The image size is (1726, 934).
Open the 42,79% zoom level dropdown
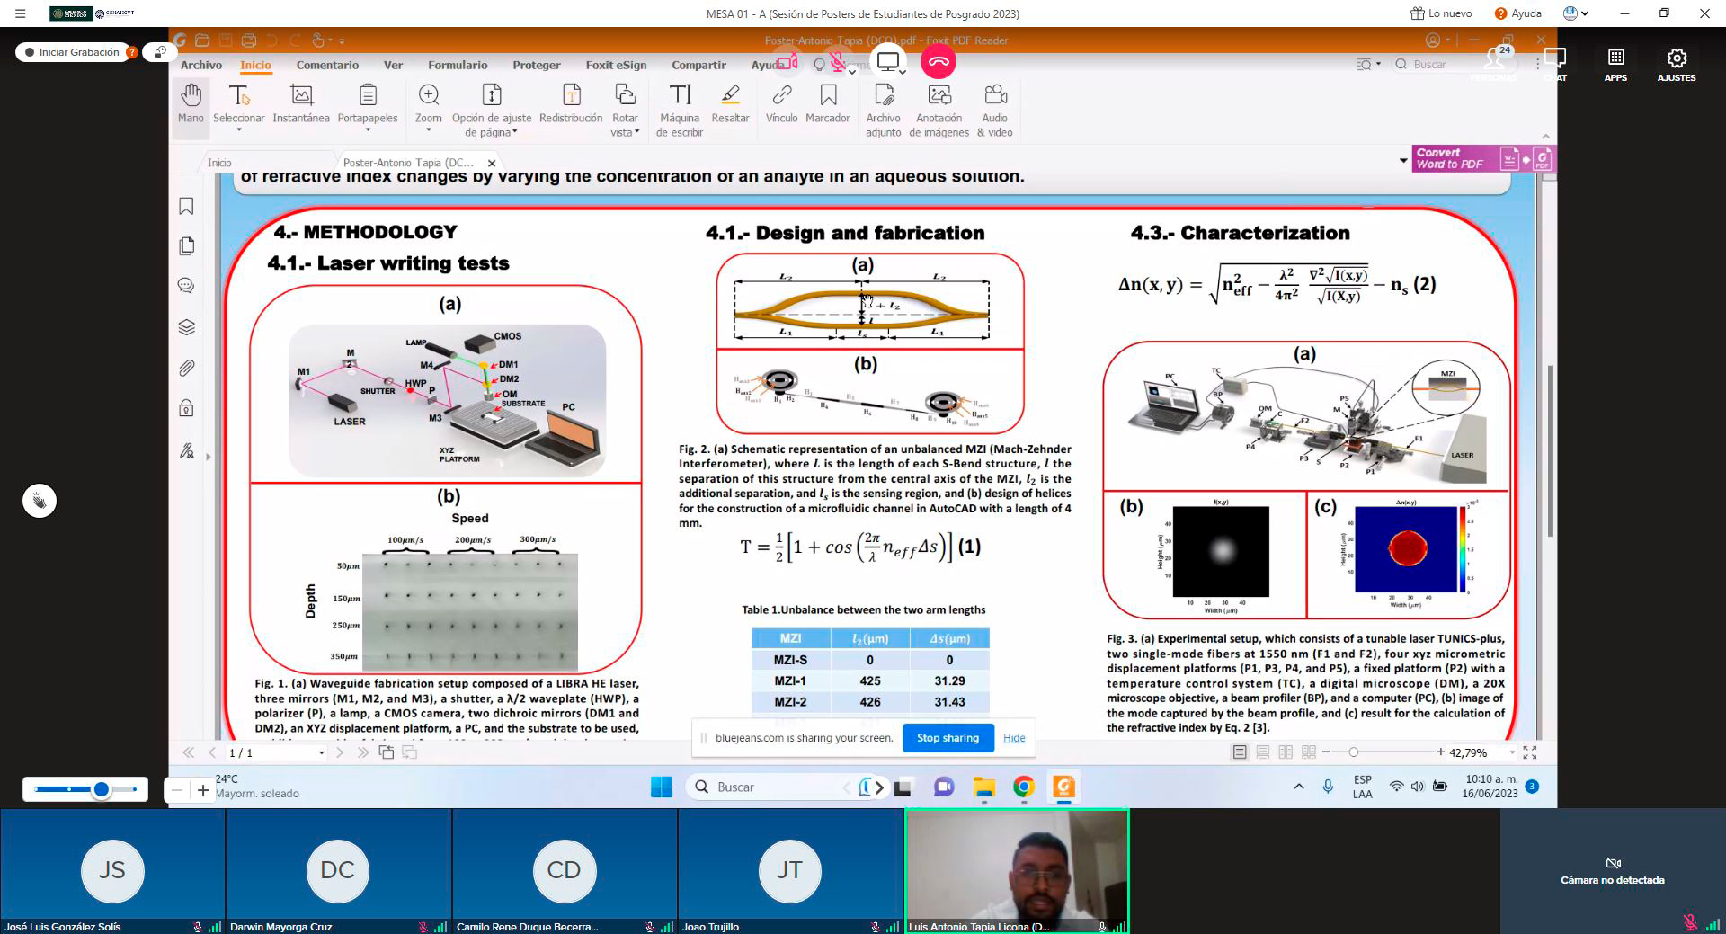(1512, 752)
